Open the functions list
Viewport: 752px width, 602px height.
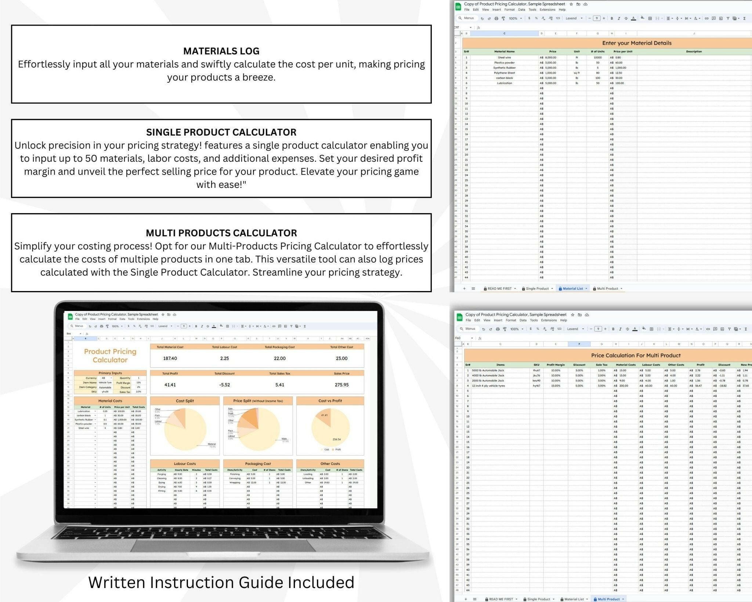point(745,18)
